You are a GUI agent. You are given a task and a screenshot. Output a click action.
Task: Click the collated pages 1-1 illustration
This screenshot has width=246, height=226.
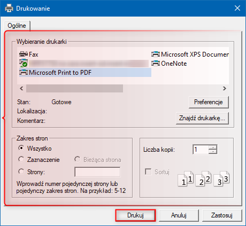[186, 178]
